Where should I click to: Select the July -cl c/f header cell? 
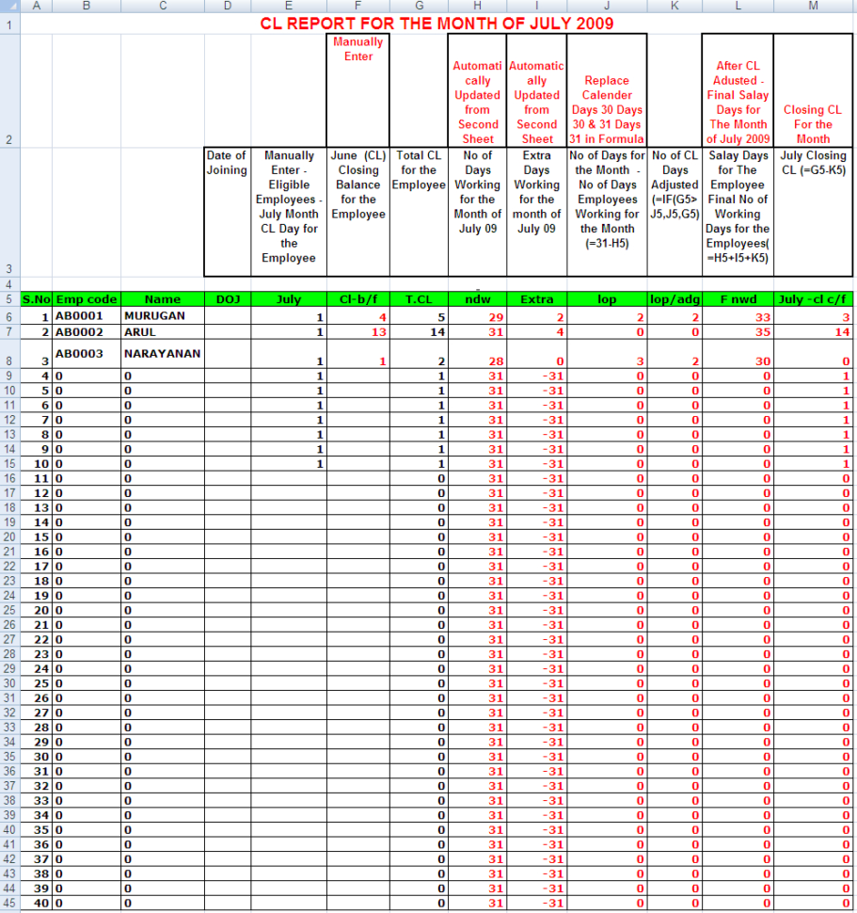(812, 298)
